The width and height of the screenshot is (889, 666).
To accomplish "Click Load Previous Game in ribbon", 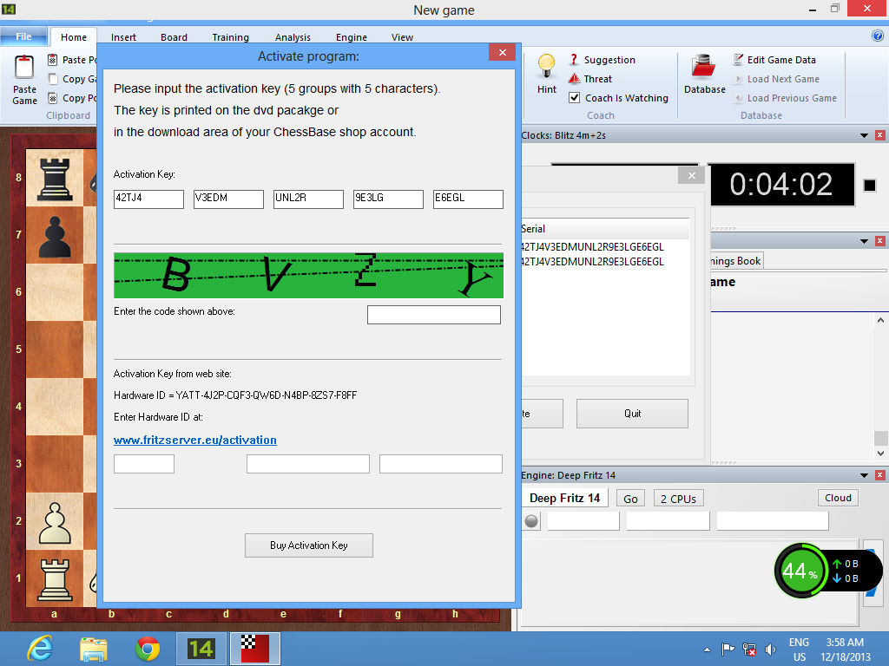I will [785, 98].
